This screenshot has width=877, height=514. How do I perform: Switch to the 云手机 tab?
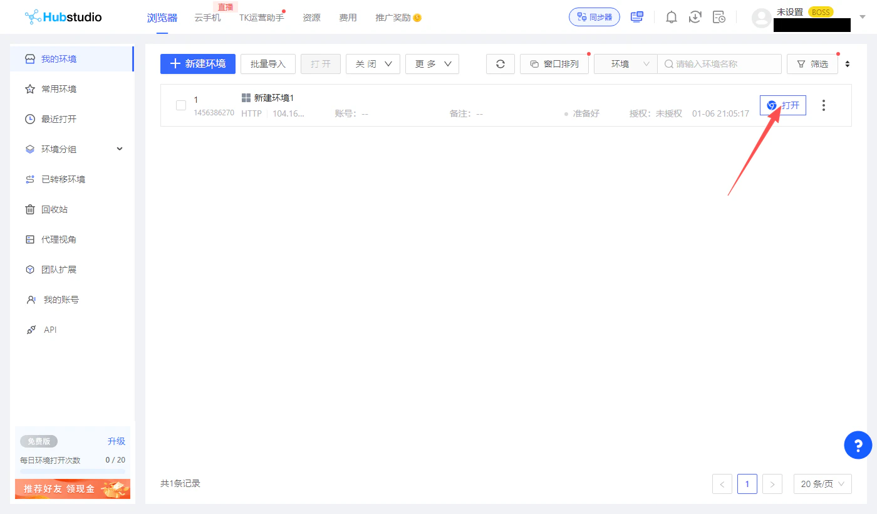click(x=207, y=18)
